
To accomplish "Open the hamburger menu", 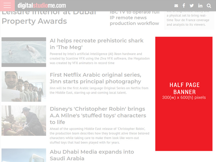I will pyautogui.click(x=7, y=5).
